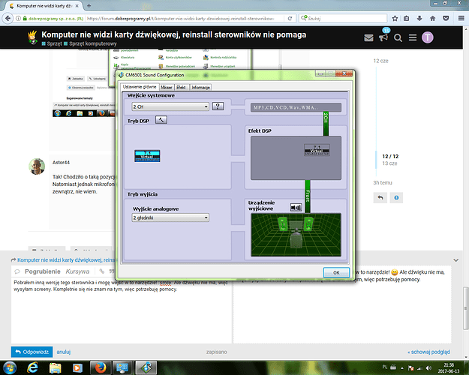Open the Pocket icon in the Firefox toolbar
469x375 pixels.
(x=446, y=19)
